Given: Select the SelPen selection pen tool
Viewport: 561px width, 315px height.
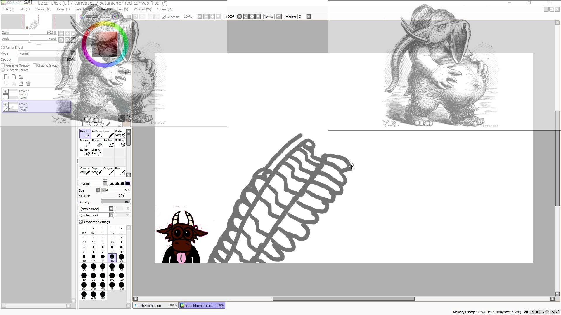Looking at the screenshot, I should point(108,143).
